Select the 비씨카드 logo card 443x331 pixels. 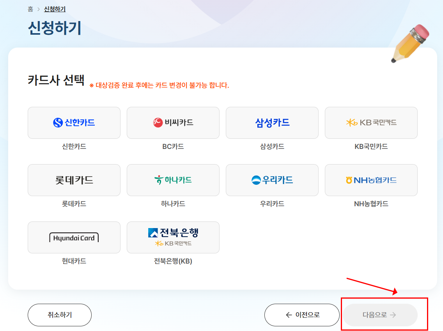click(x=173, y=122)
